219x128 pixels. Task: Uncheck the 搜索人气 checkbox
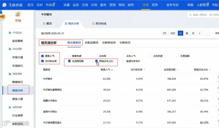tap(42, 56)
